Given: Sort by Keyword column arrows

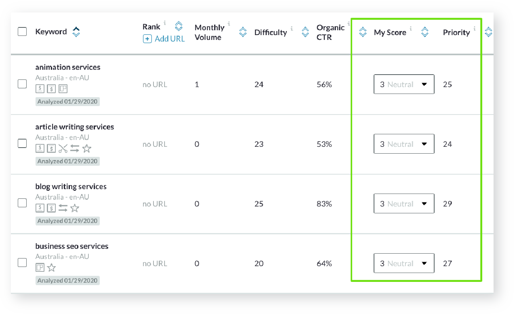Looking at the screenshot, I should point(76,32).
